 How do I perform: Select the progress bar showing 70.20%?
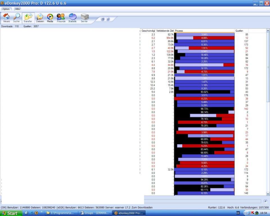pos(204,126)
